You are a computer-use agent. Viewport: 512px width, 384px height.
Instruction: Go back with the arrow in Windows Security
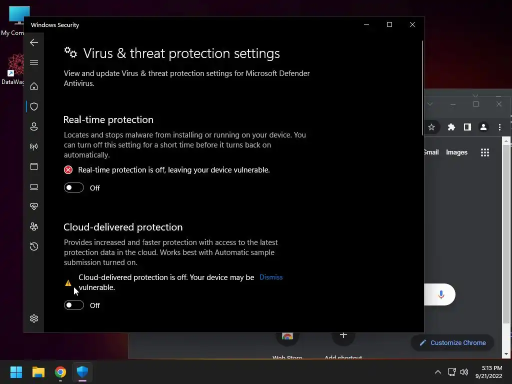(34, 42)
